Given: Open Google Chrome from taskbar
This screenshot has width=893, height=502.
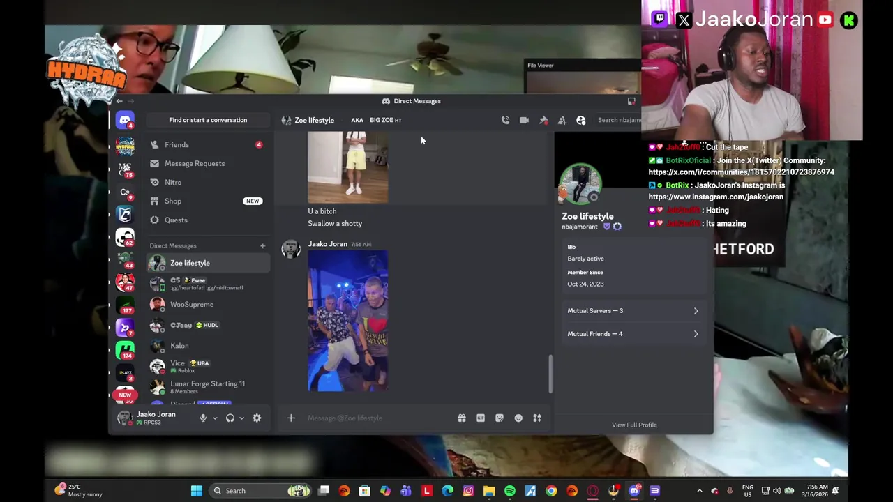Looking at the screenshot, I should coord(551,491).
